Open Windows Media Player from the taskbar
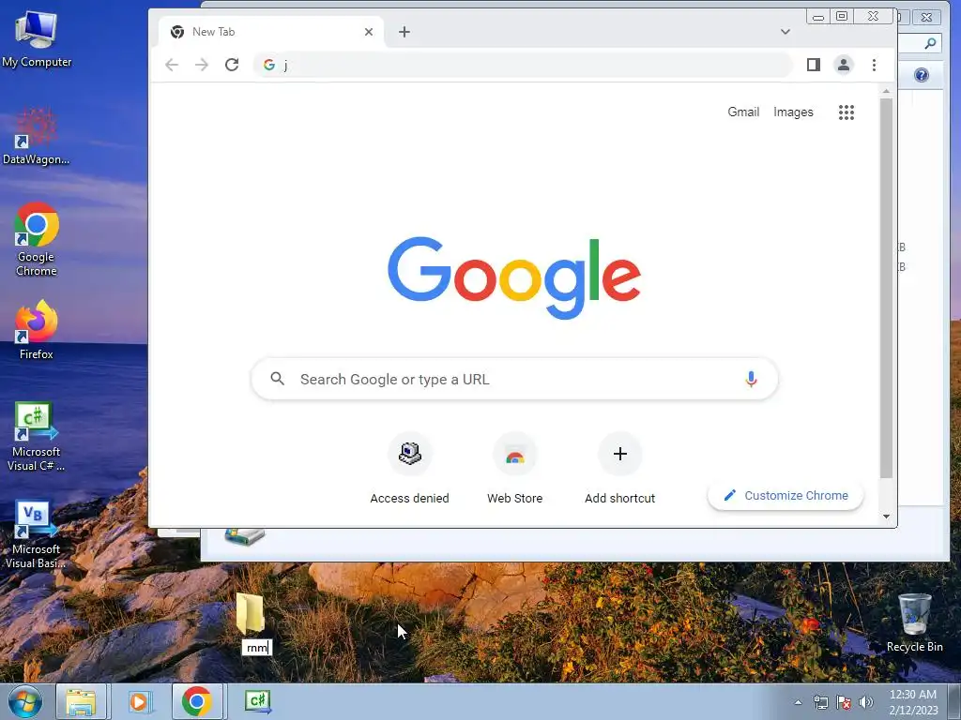Image resolution: width=961 pixels, height=720 pixels. [139, 701]
